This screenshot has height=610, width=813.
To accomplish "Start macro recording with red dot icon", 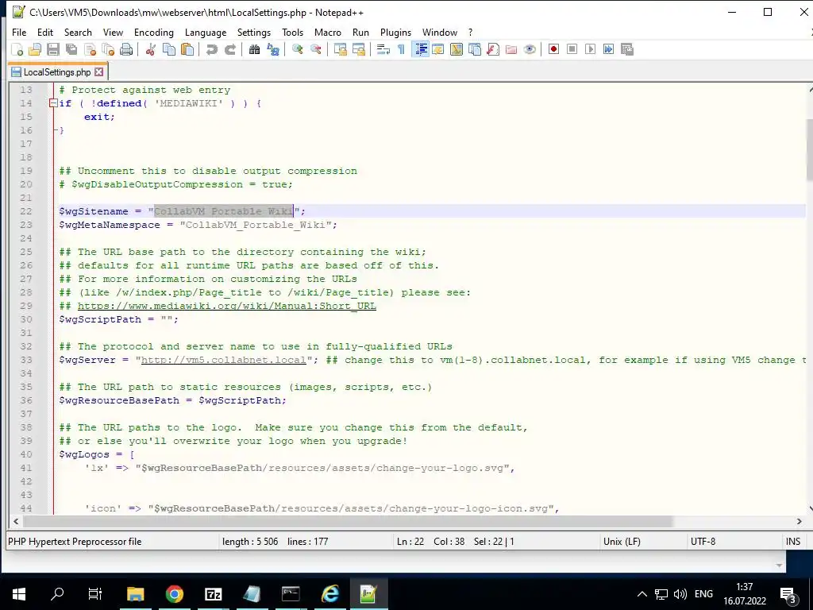I will 553,49.
